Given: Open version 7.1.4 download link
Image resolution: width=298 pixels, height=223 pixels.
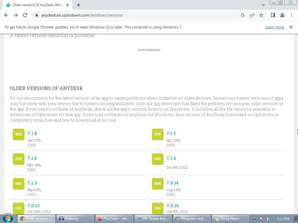Looking at the screenshot, I should pyautogui.click(x=171, y=158).
